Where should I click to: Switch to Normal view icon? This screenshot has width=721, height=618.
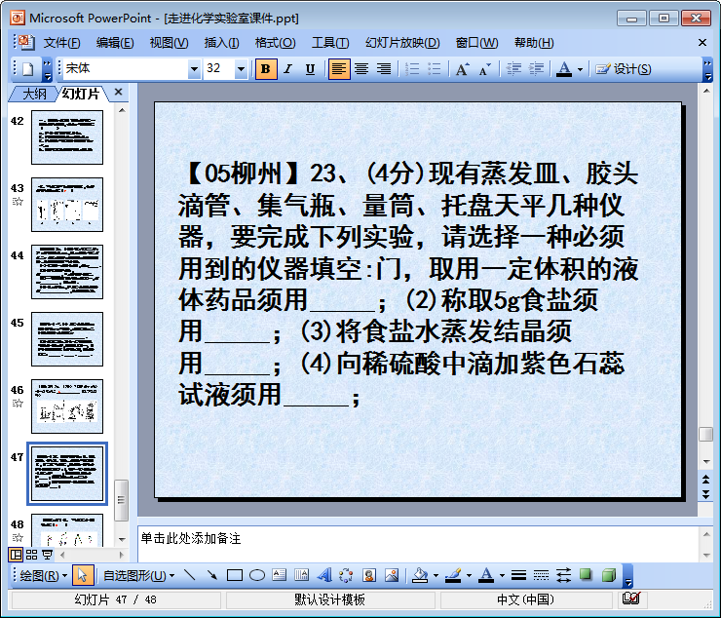click(16, 555)
